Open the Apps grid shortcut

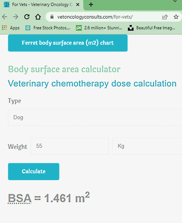pyautogui.click(x=11, y=28)
